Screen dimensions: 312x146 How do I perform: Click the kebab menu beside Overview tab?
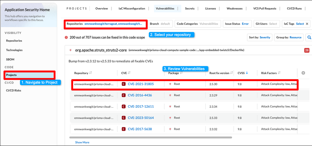pos(111,8)
